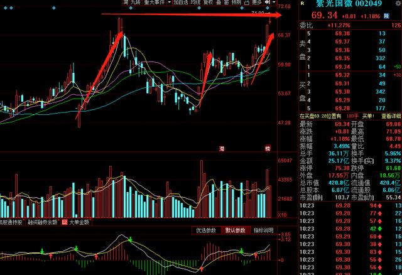Click the 市盈(静) 103.7 value
Viewport: 402px width, 275px height.
pyautogui.click(x=342, y=198)
